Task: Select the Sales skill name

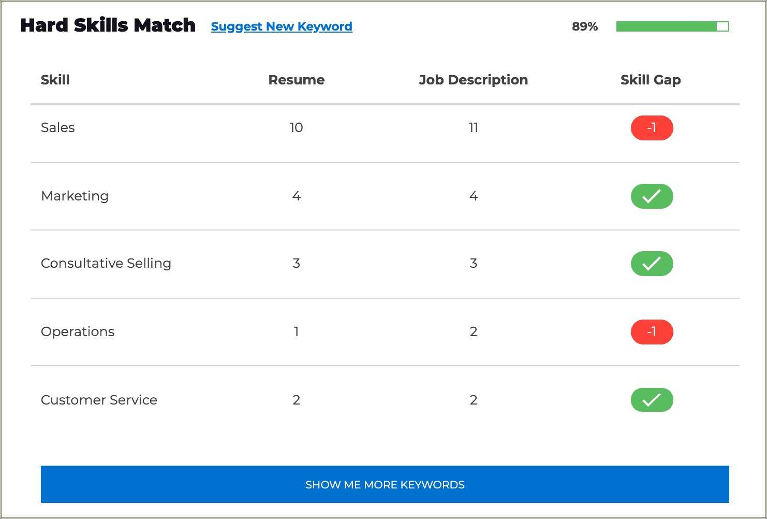Action: click(58, 127)
